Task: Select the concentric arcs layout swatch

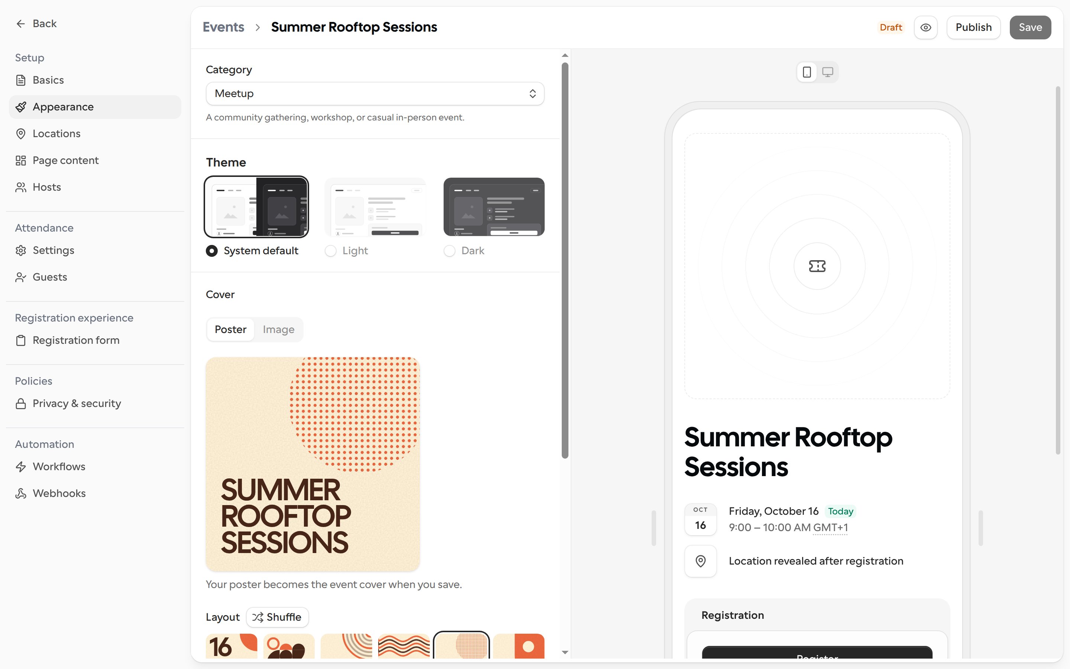Action: click(x=346, y=646)
